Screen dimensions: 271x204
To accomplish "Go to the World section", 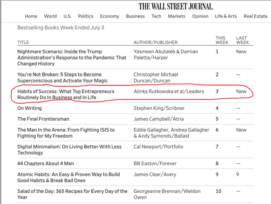I will point(51,16).
